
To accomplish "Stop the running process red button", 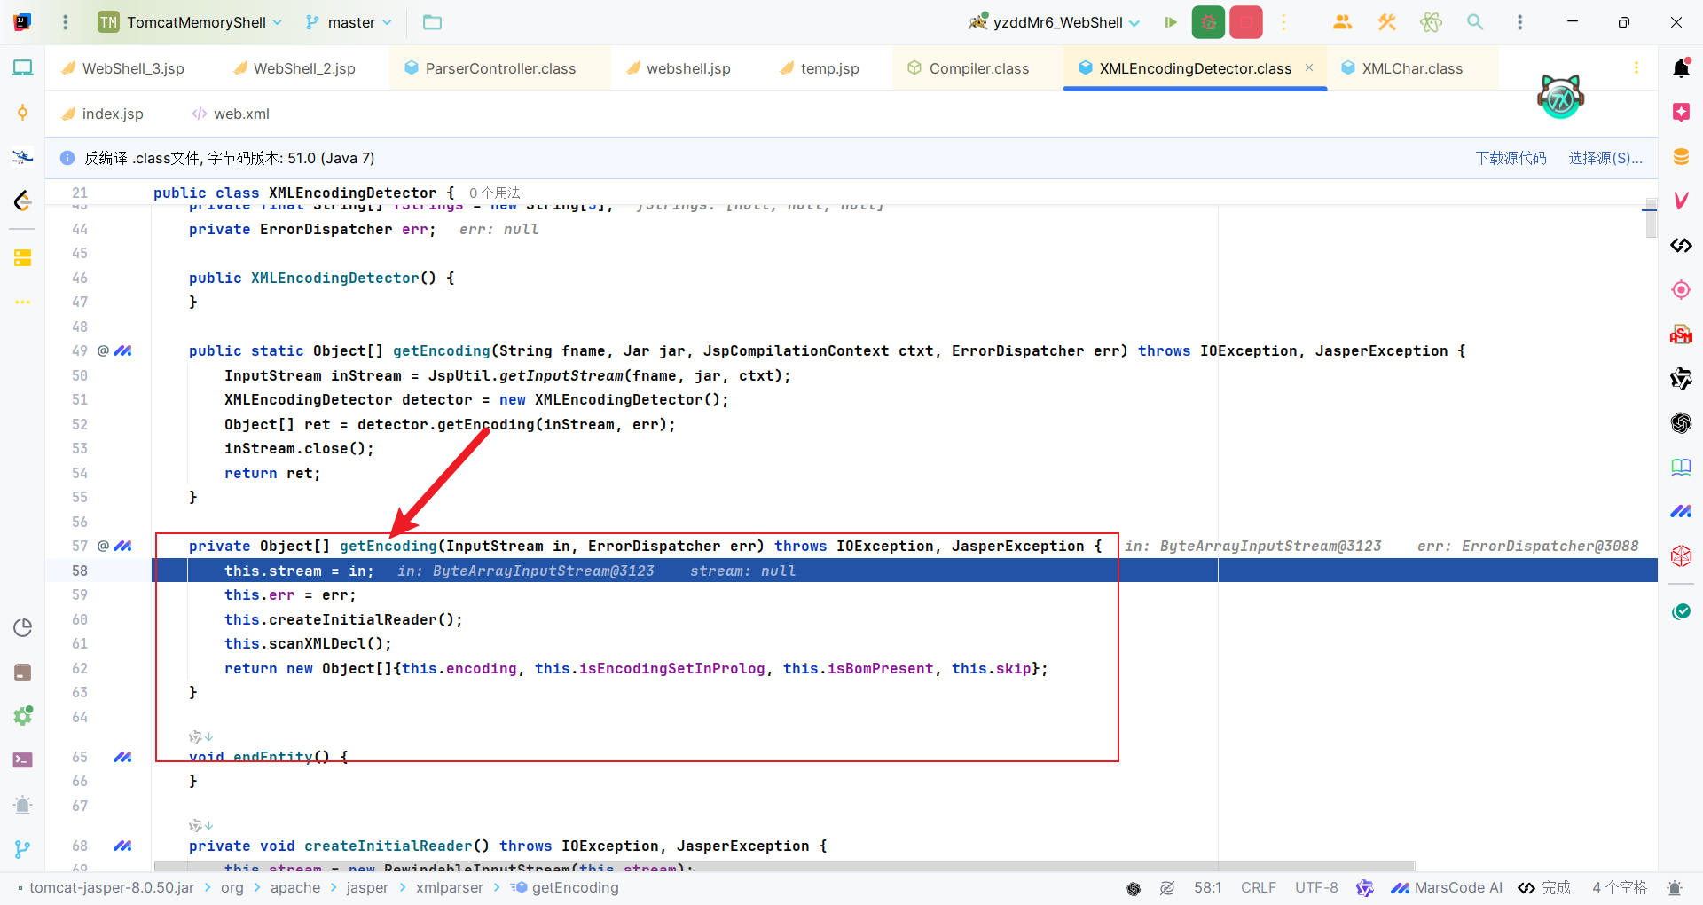I will 1246,22.
